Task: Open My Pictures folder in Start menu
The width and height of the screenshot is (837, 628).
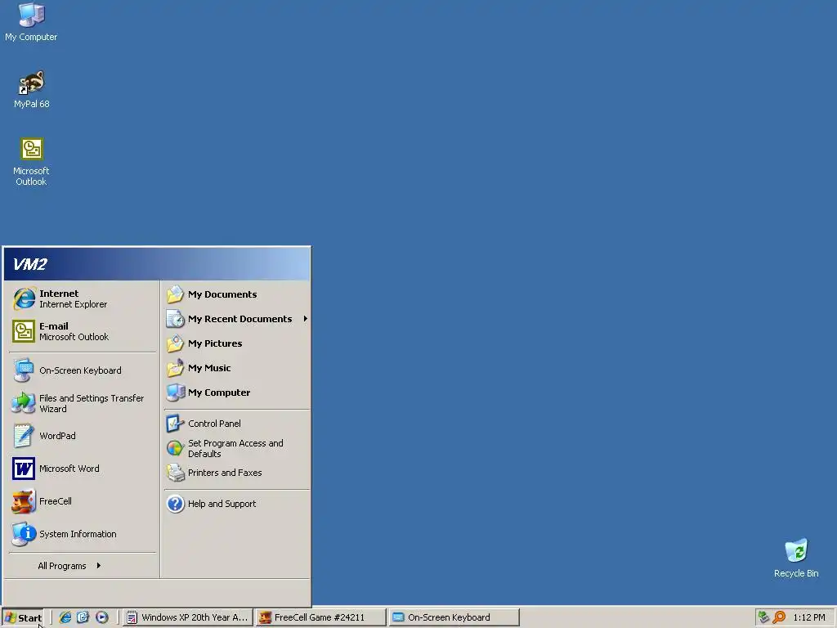Action: pyautogui.click(x=237, y=343)
